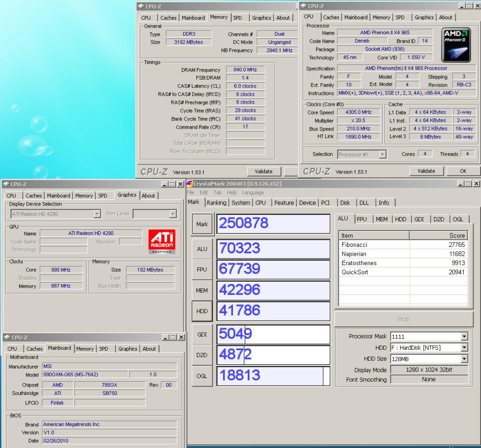481x448 pixels.
Task: Open the Processor Mask dropdown
Action: (x=464, y=337)
